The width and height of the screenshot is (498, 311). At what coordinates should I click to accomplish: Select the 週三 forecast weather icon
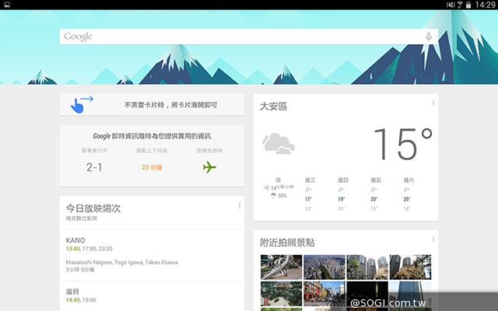(308, 190)
